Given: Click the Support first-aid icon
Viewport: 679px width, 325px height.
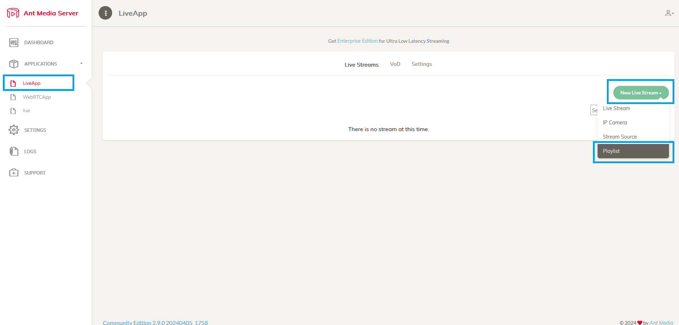Looking at the screenshot, I should 14,173.
